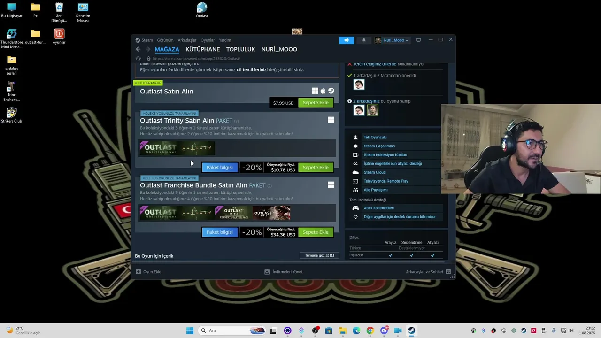Go forward with the Steam forward arrow
The width and height of the screenshot is (601, 338).
148,49
